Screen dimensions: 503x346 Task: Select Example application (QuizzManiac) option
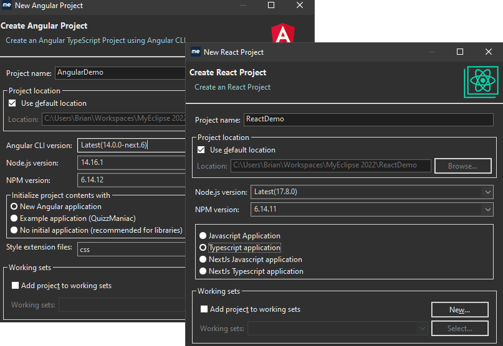14,218
